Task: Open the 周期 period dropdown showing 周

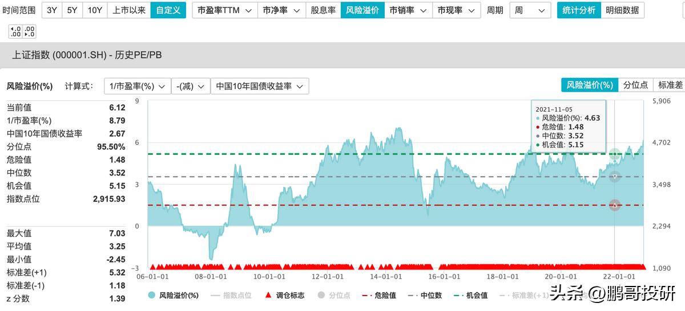Action: (529, 10)
